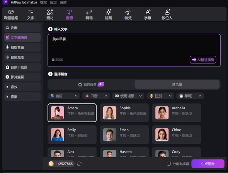
Task: Select the Ethan voice card
Action: (124, 135)
